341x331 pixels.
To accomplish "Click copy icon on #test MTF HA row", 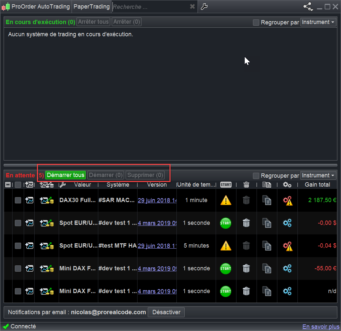I will point(266,246).
